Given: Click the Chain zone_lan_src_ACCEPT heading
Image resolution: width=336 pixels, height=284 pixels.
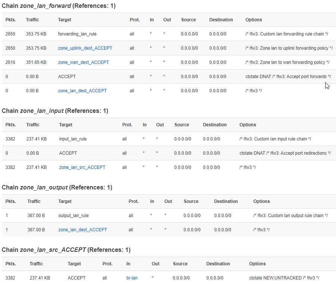Looking at the screenshot, I should (66, 250).
